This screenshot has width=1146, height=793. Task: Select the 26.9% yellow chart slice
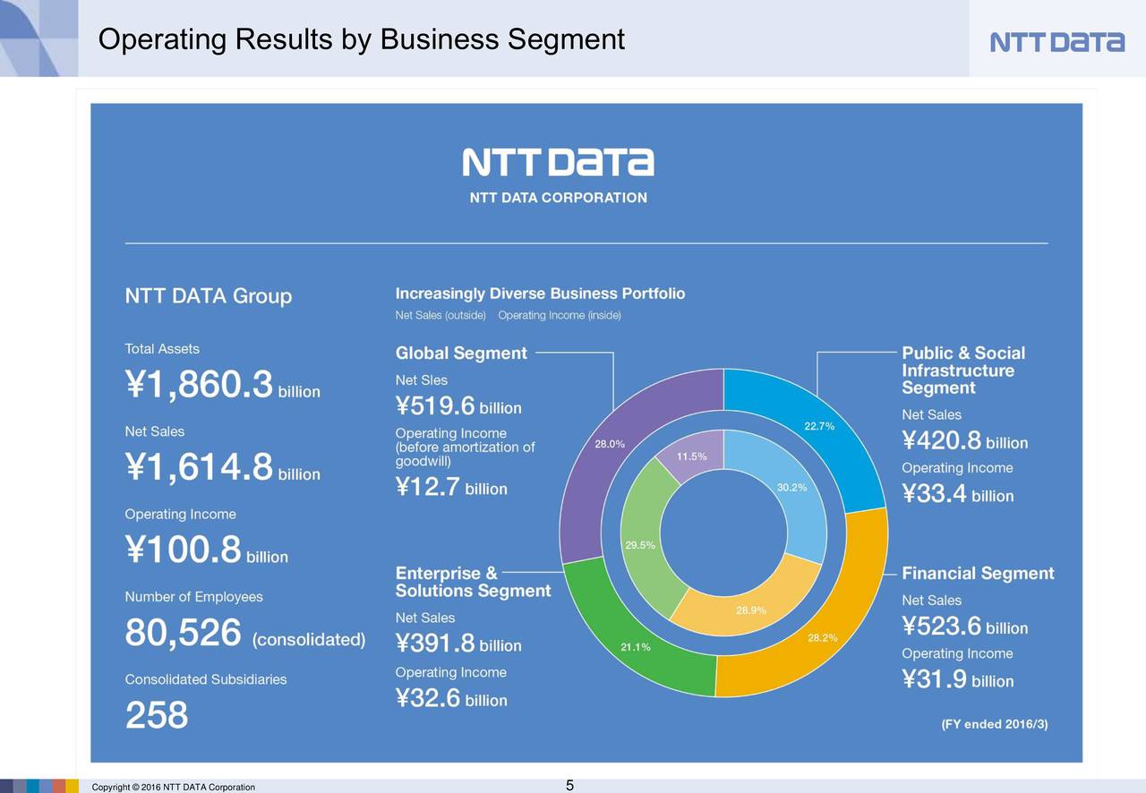[748, 610]
